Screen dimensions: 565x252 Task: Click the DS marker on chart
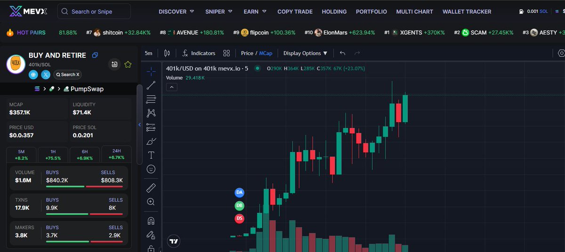[240, 219]
